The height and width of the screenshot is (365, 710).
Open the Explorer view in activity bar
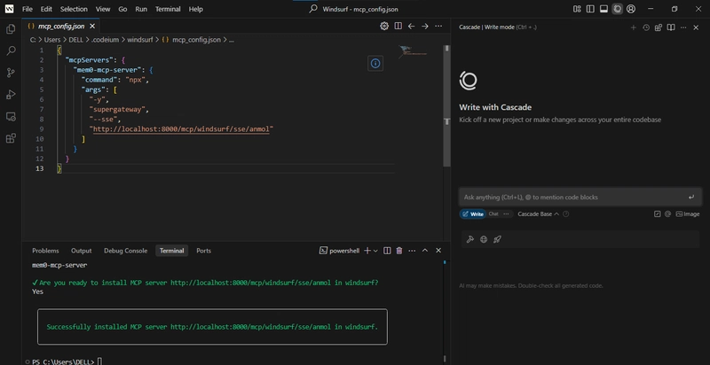coord(11,29)
